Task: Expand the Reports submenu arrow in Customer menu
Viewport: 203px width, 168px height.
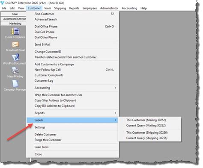Action: coord(115,113)
